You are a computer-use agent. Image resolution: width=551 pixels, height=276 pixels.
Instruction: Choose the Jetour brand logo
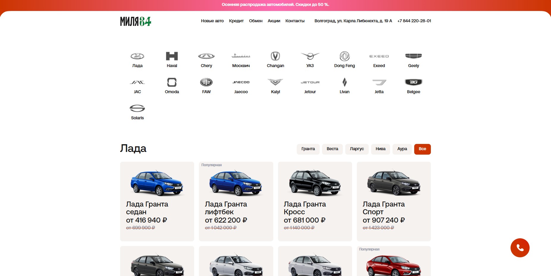(x=310, y=82)
